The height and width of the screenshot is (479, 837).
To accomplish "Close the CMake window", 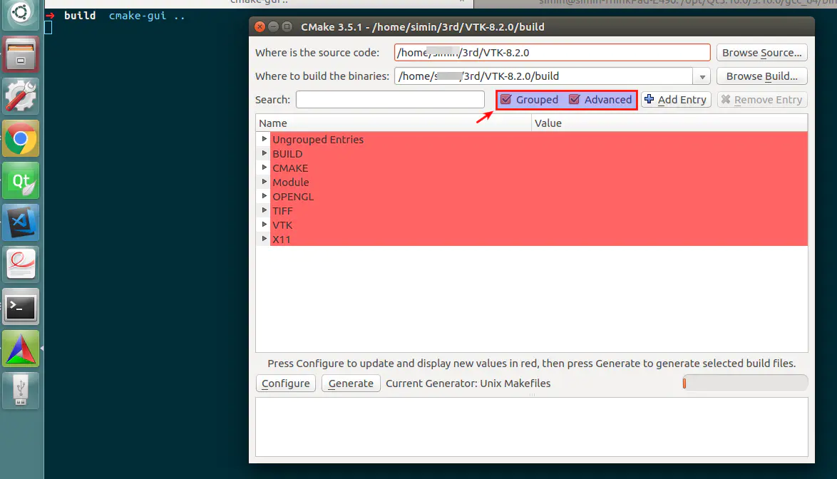I will click(260, 26).
